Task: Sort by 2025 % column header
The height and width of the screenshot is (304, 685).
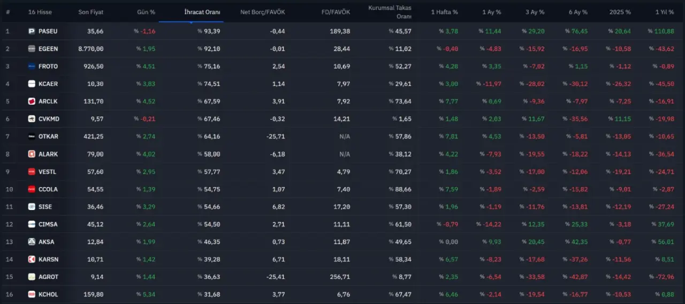Action: pos(620,12)
